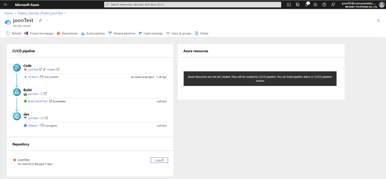Image resolution: width=386 pixels, height=179 pixels.
Task: Open Release pipelines from toolbar
Action: tap(122, 34)
